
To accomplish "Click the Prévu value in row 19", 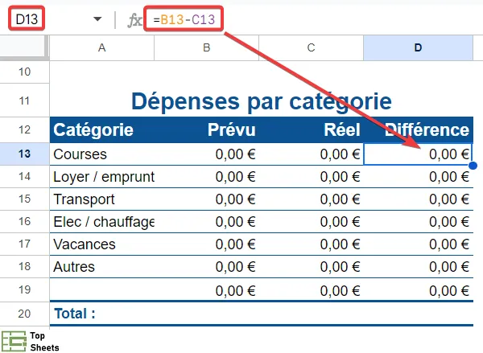I will coord(206,290).
